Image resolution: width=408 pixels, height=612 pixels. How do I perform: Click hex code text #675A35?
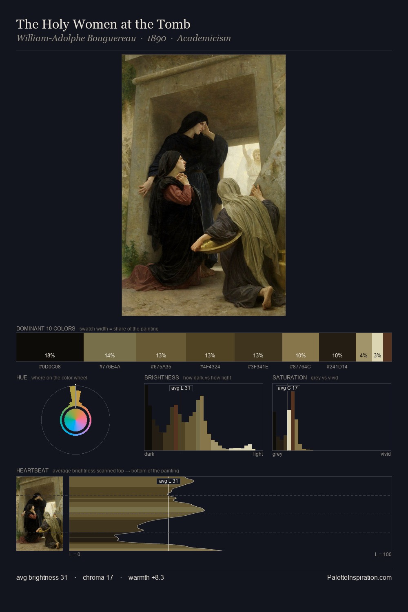click(x=161, y=367)
